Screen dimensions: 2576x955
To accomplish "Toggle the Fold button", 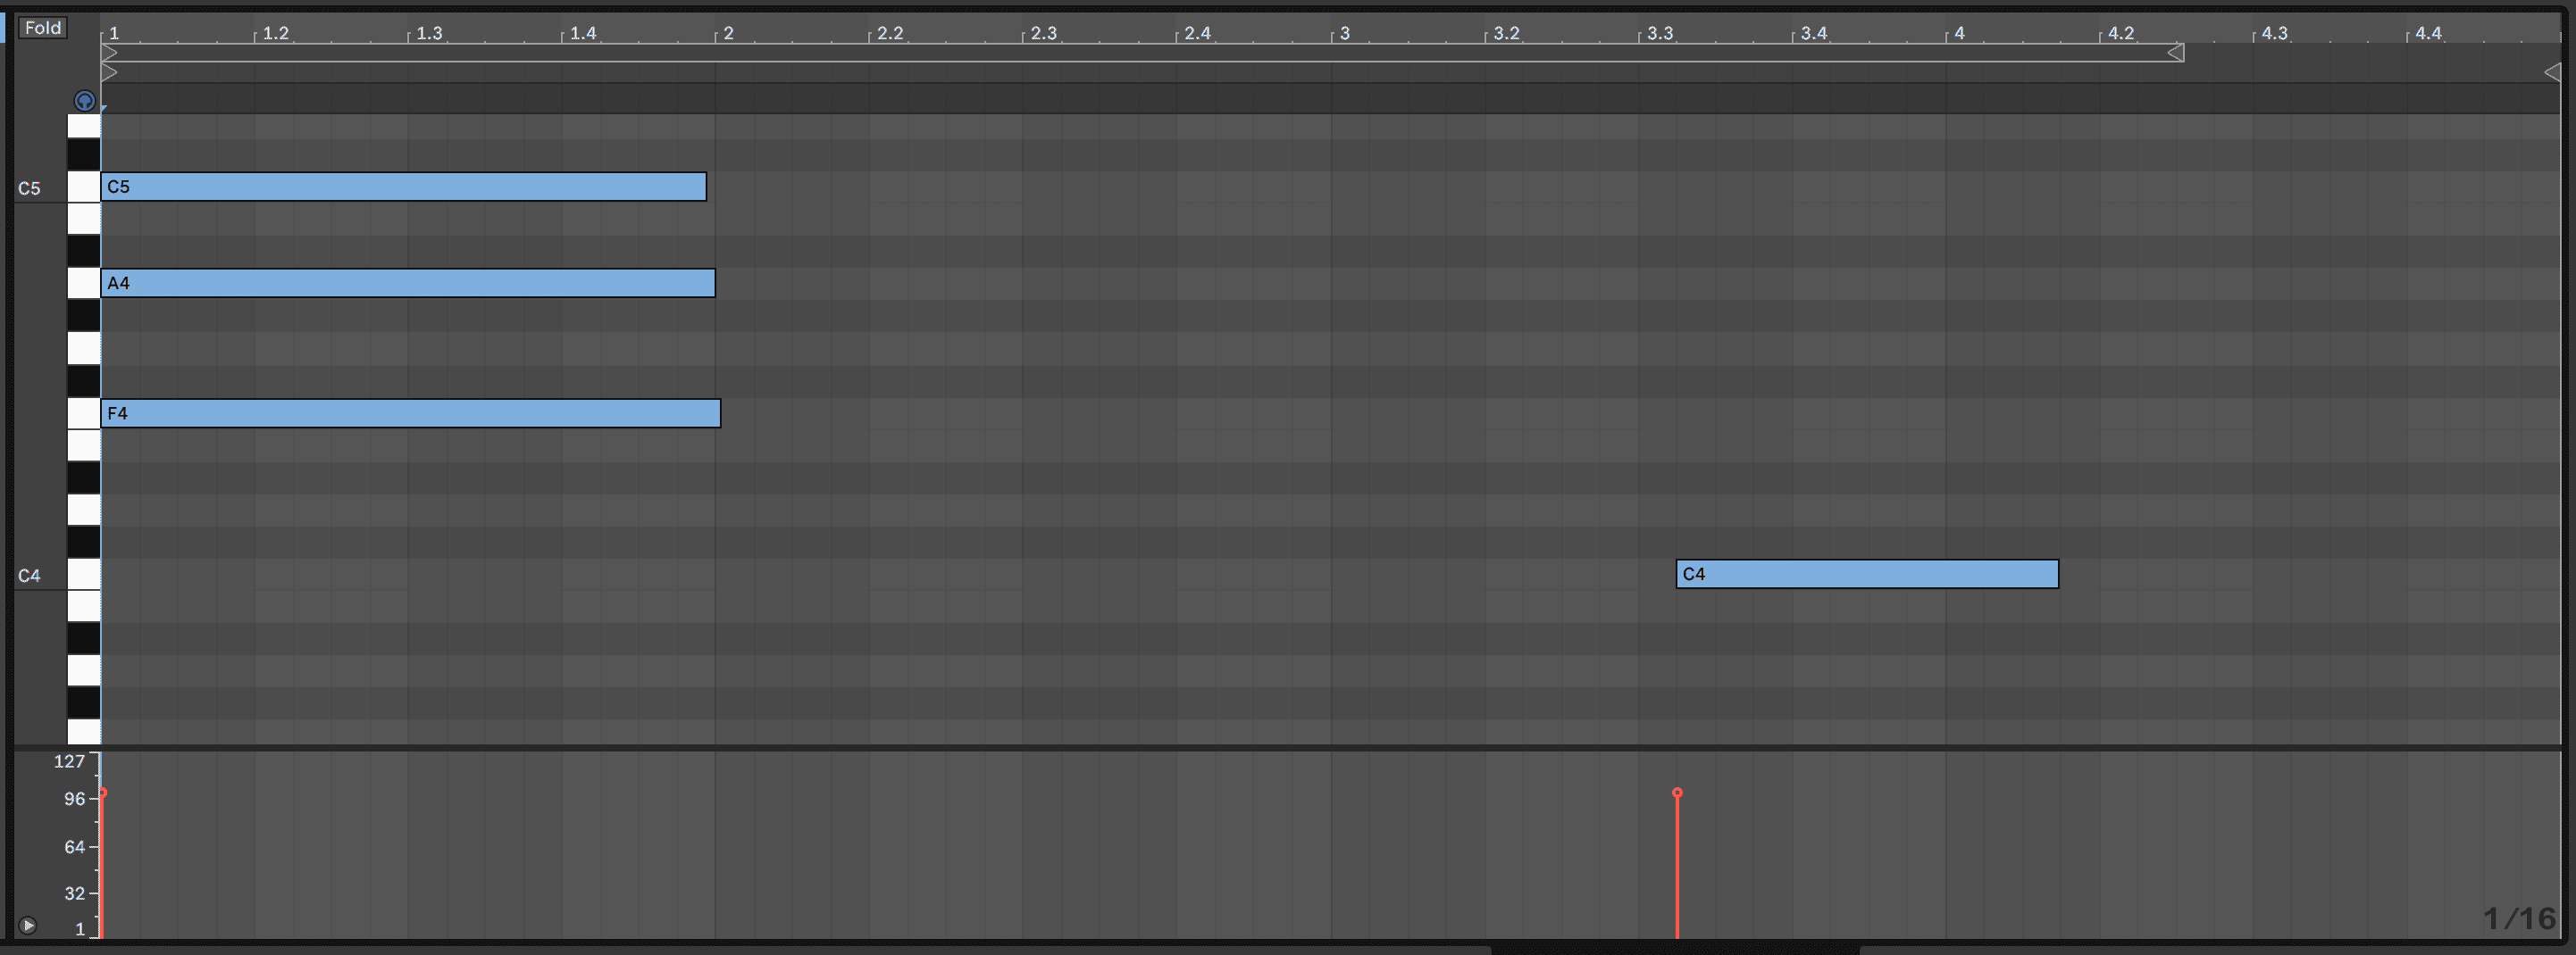I will [43, 28].
